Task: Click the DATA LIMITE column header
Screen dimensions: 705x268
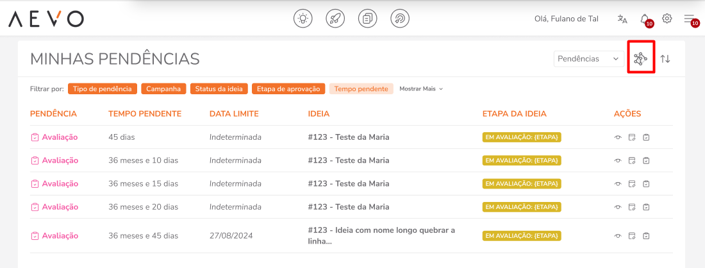Action: click(x=234, y=113)
